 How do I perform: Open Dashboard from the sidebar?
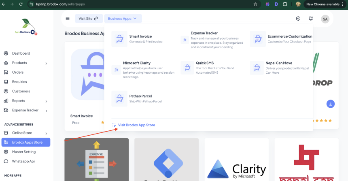[x=21, y=53]
